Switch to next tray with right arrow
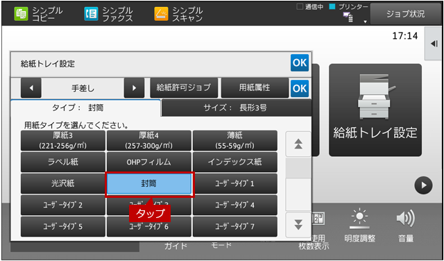The width and height of the screenshot is (444, 261). (x=134, y=88)
